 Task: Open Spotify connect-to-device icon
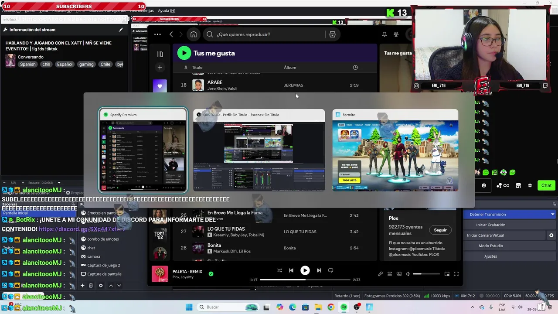(399, 274)
